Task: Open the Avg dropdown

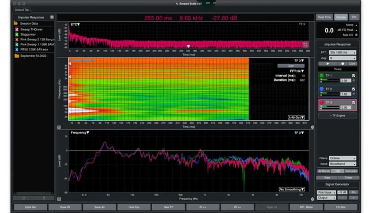Action: 343,58
